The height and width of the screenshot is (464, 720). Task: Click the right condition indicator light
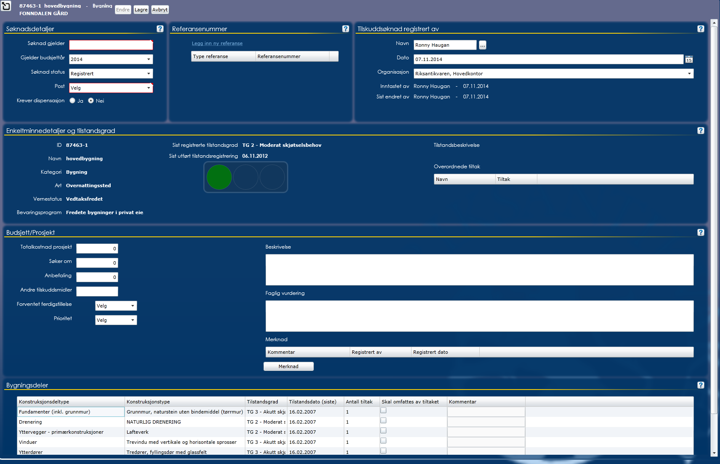(272, 177)
